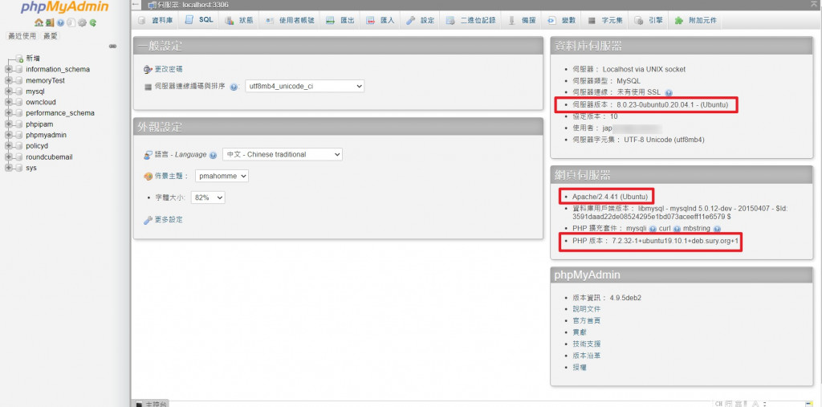This screenshot has width=822, height=407.
Task: Click SSL info icon beside 未有使用 SSL
Action: [669, 92]
